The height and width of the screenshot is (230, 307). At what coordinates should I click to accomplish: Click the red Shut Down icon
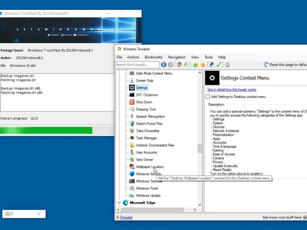[x=132, y=102]
